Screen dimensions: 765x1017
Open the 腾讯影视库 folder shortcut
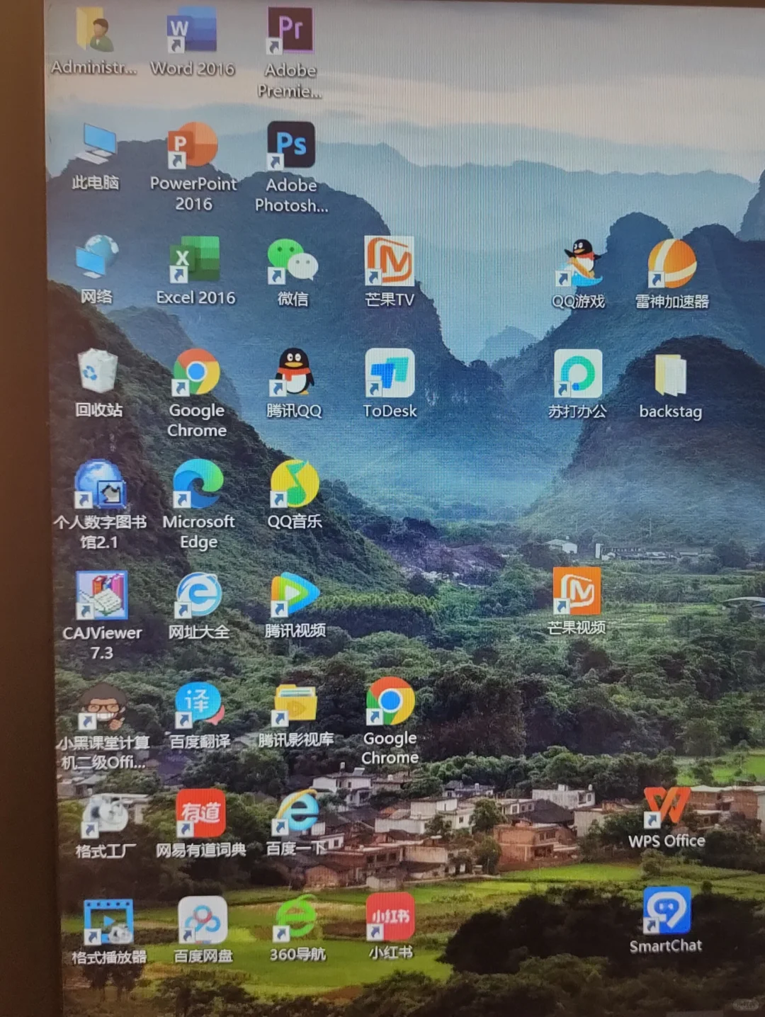click(295, 705)
